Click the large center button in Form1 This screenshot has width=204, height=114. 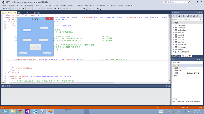pyautogui.click(x=35, y=47)
